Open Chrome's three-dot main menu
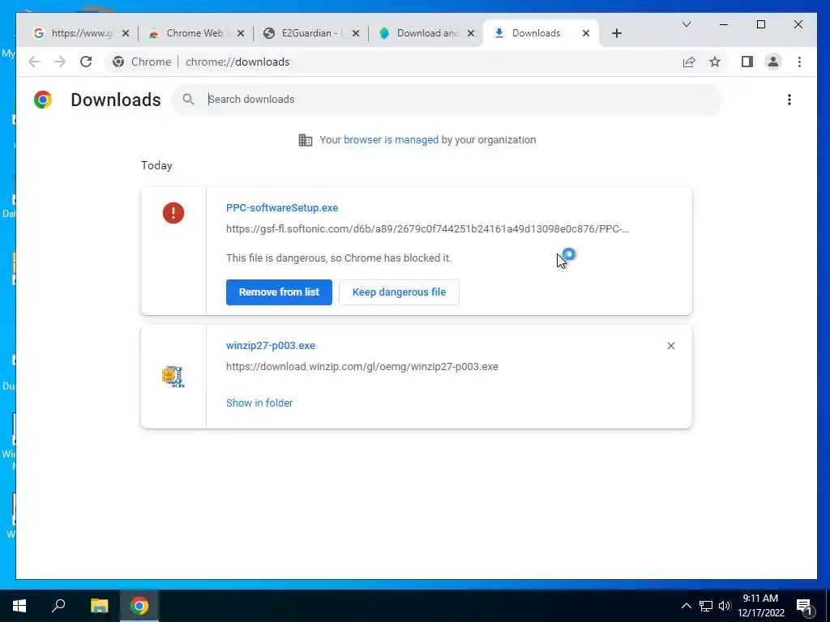This screenshot has width=830, height=622. 799,62
